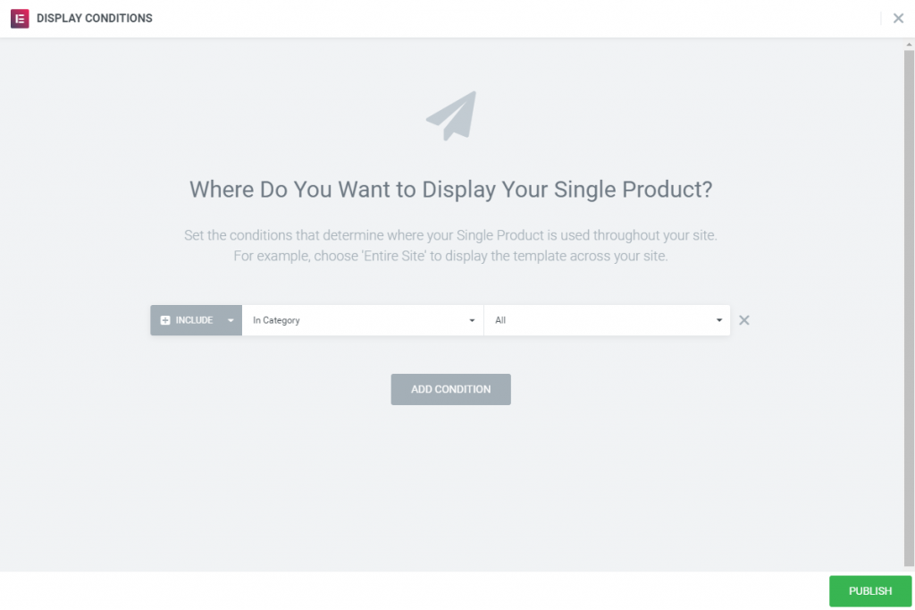This screenshot has width=915, height=610.
Task: Click the caret arrow of In Category
Action: (472, 320)
